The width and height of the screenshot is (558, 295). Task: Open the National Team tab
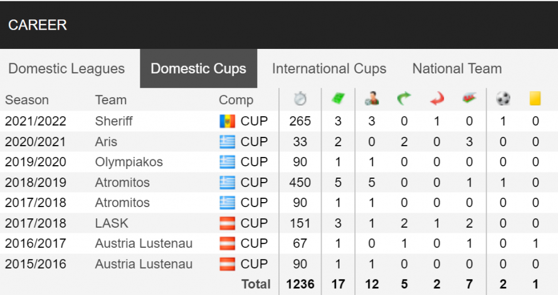point(457,68)
